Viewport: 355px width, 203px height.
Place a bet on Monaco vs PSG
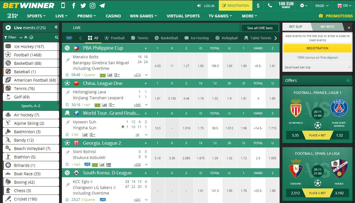(x=317, y=135)
